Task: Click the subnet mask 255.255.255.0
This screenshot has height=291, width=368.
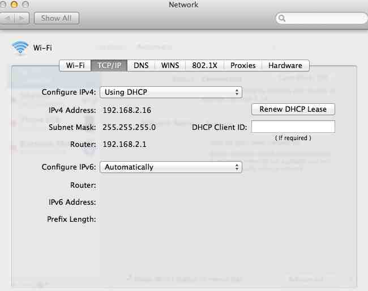Action: (x=129, y=127)
